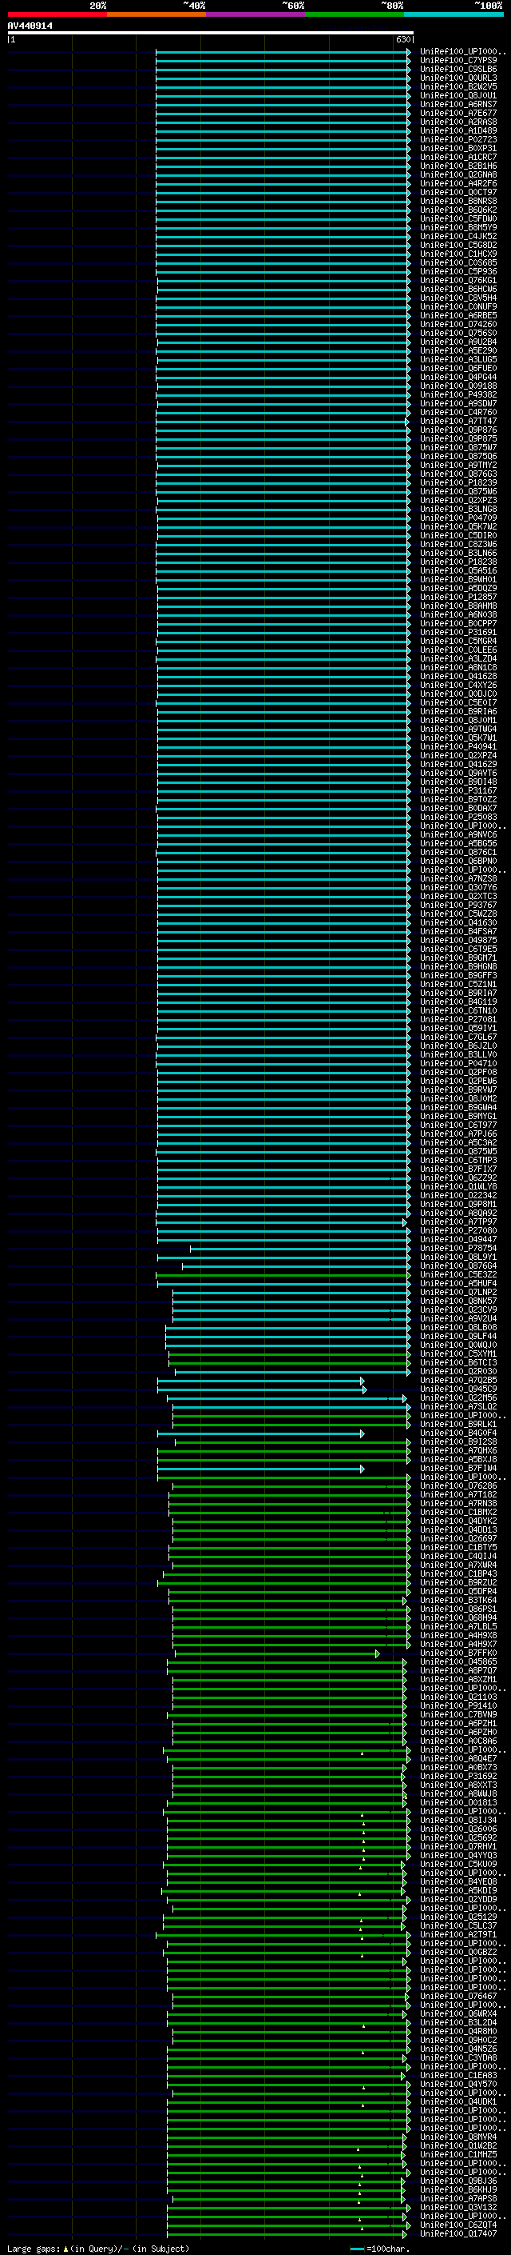The width and height of the screenshot is (511, 2255).
Task: Click the label UniRef100_Q76KG1
Action: click(458, 280)
